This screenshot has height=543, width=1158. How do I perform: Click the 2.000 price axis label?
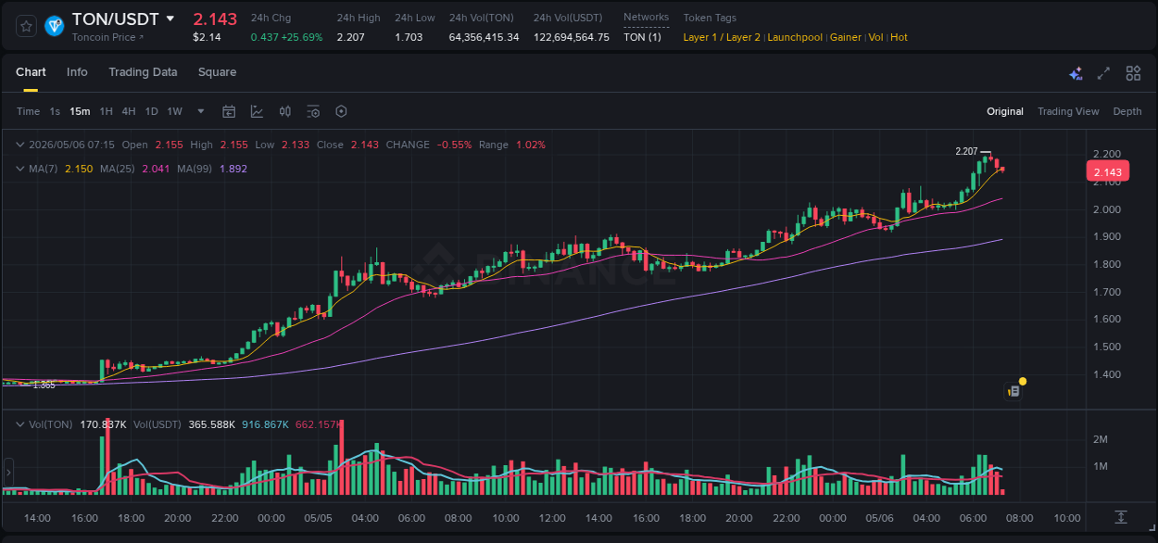pyautogui.click(x=1107, y=209)
